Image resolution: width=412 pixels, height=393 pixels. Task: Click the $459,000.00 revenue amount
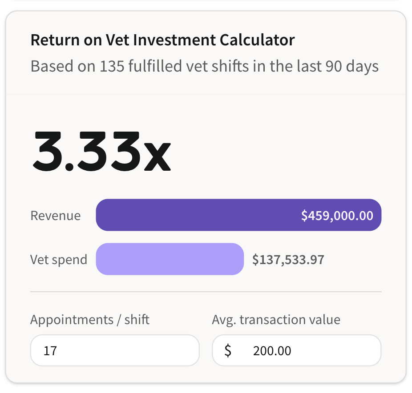click(337, 216)
